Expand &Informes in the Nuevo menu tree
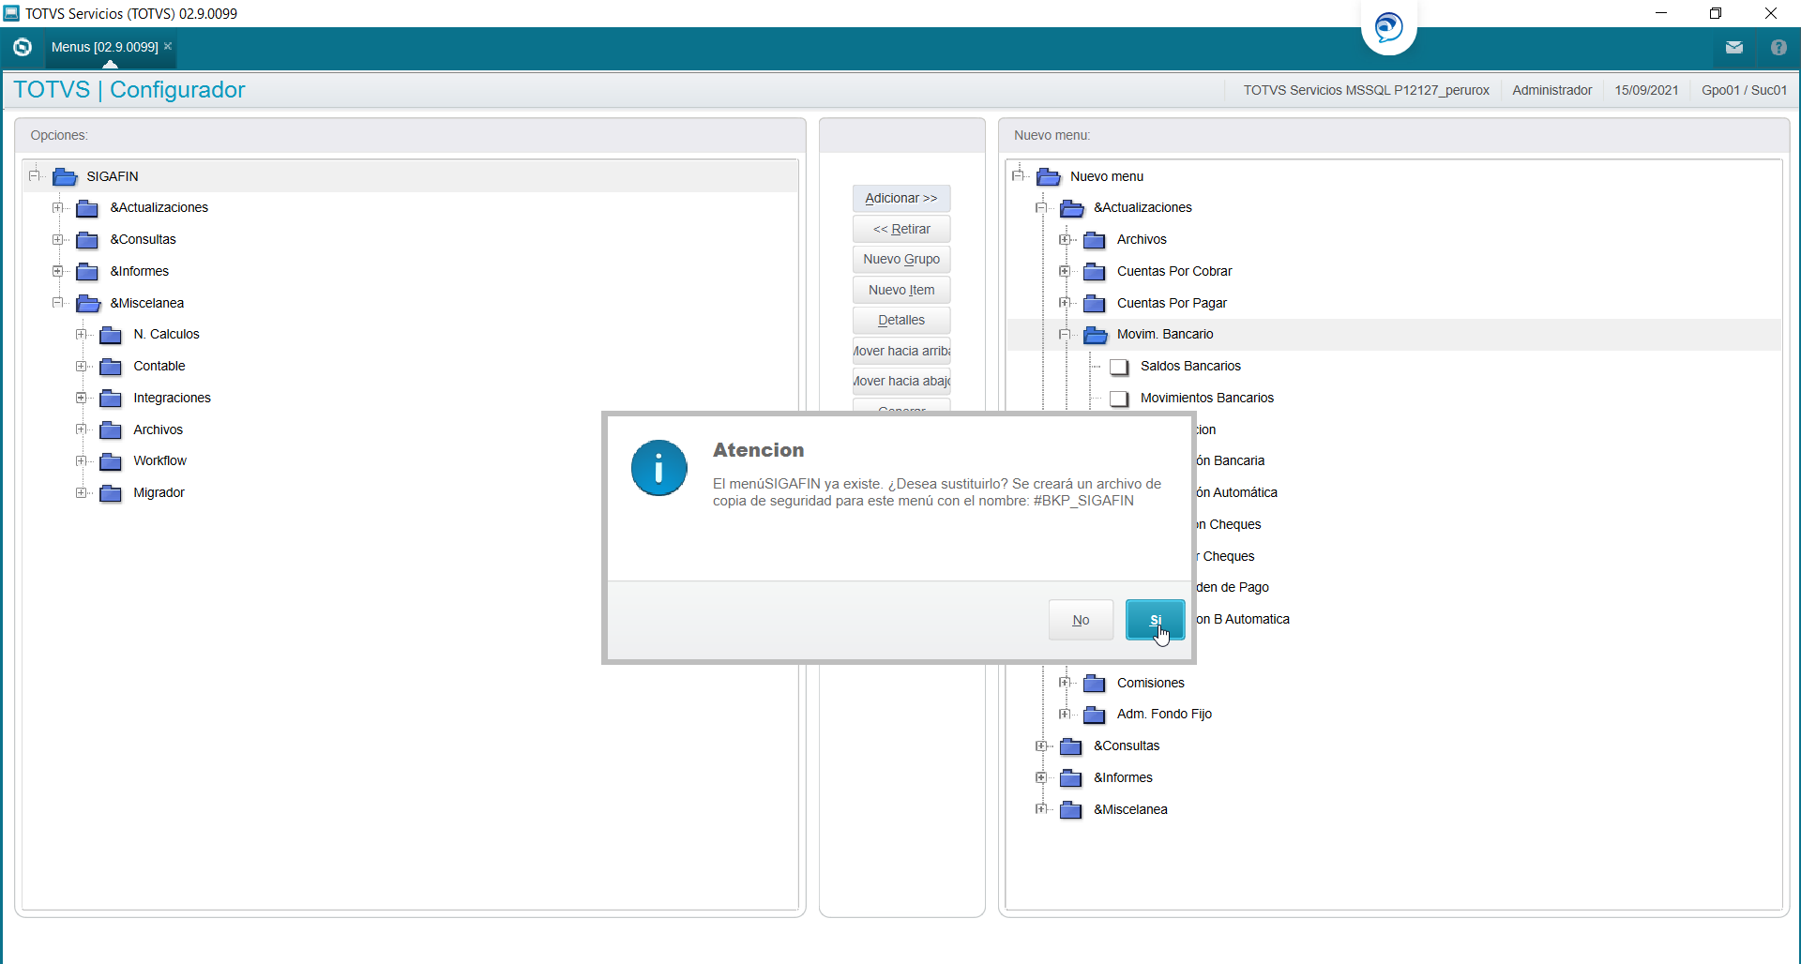 coord(1041,777)
